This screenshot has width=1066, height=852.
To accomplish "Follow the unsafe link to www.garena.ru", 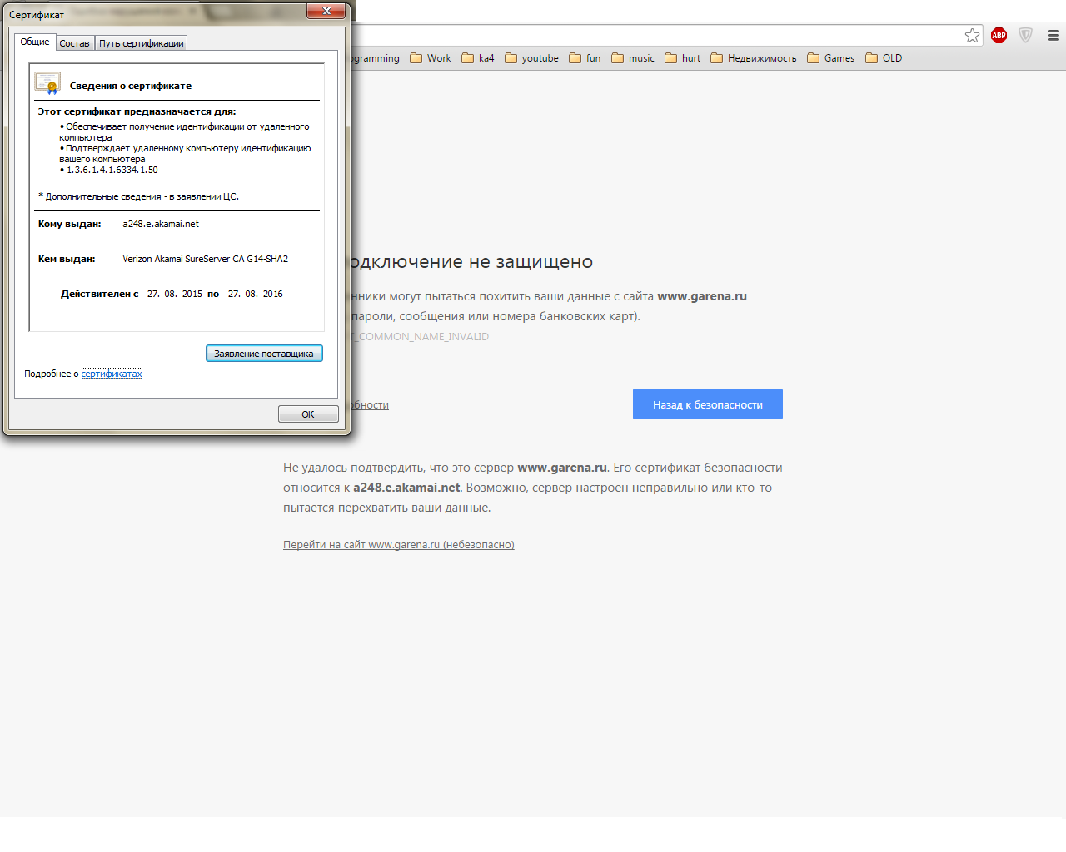I will click(x=399, y=545).
